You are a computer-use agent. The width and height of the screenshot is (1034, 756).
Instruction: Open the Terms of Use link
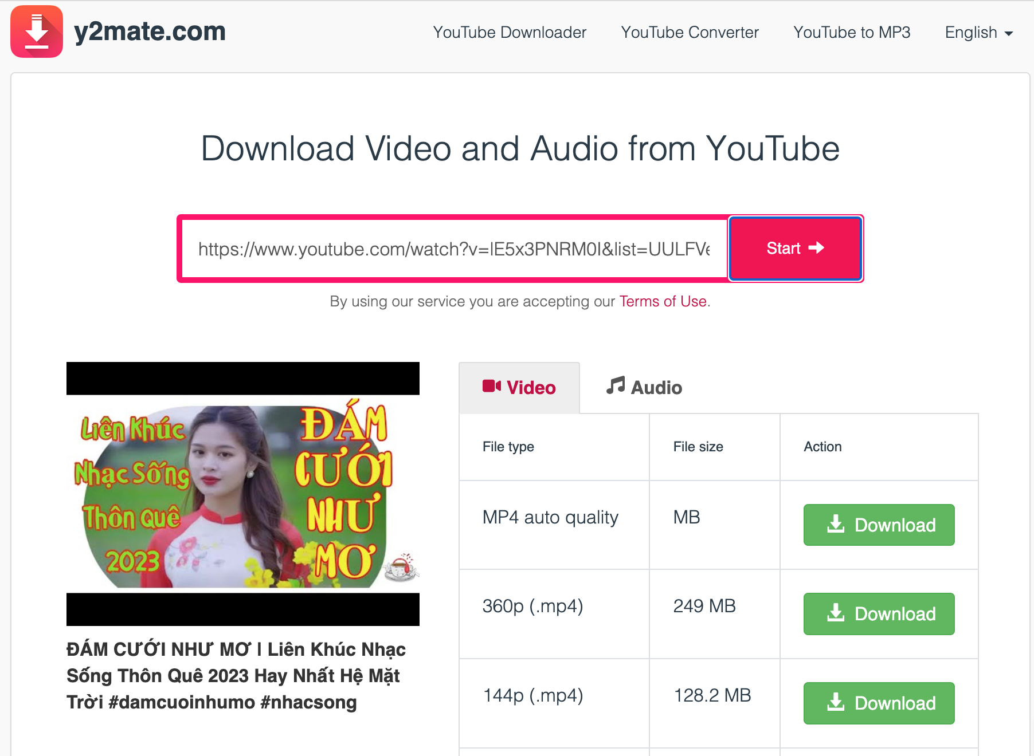click(x=663, y=301)
